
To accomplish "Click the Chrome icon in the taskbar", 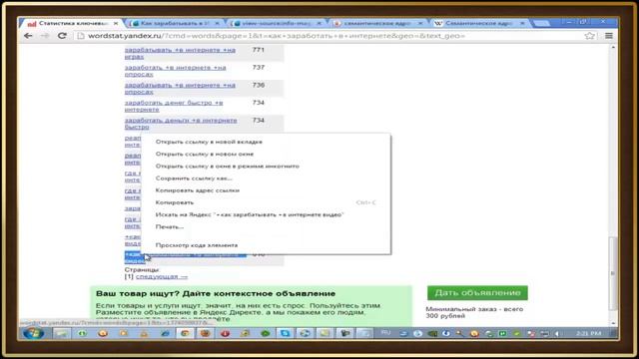I will point(185,333).
